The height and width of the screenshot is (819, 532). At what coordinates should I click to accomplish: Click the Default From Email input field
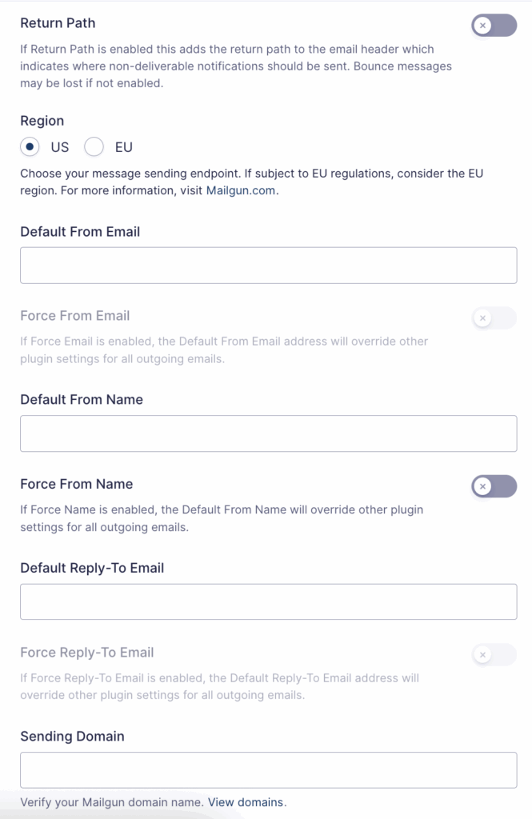click(268, 265)
